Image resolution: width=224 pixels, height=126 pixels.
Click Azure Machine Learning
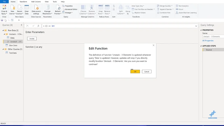coord(186,13)
